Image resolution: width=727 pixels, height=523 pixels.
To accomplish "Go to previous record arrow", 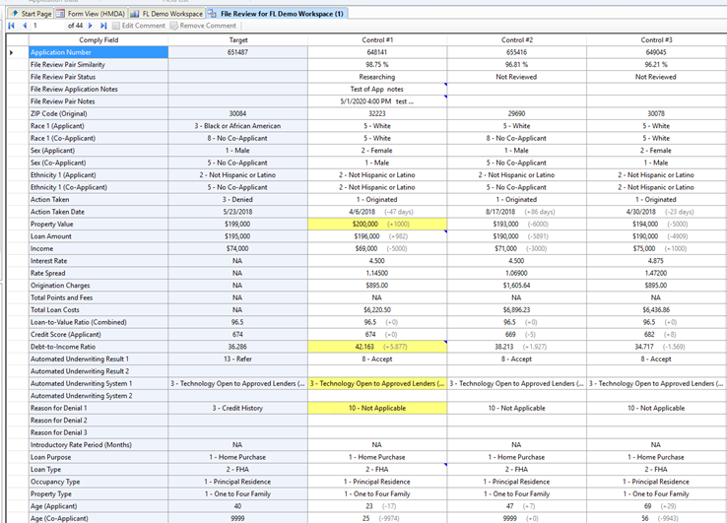I will (x=24, y=26).
